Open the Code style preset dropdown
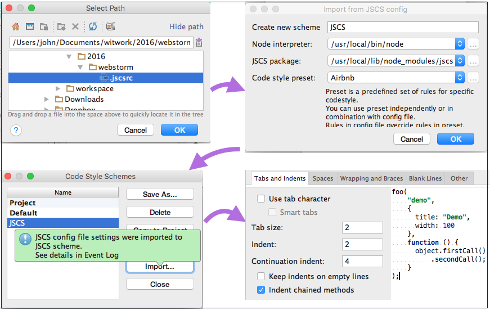 (460, 78)
